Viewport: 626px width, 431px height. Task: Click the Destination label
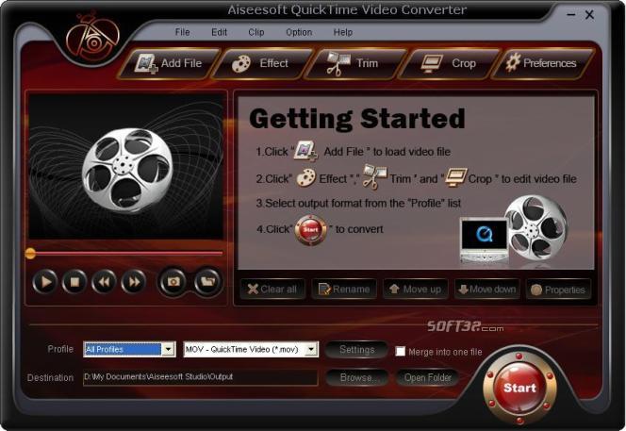point(50,377)
